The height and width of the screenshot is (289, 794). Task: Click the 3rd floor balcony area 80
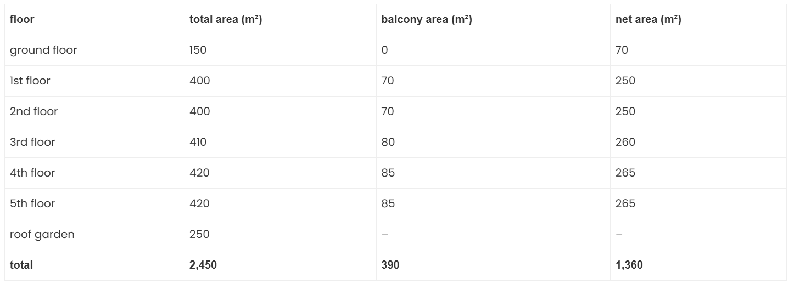(x=388, y=143)
